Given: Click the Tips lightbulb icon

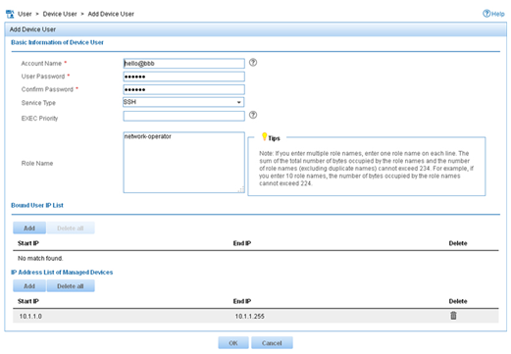Looking at the screenshot, I should tap(264, 136).
